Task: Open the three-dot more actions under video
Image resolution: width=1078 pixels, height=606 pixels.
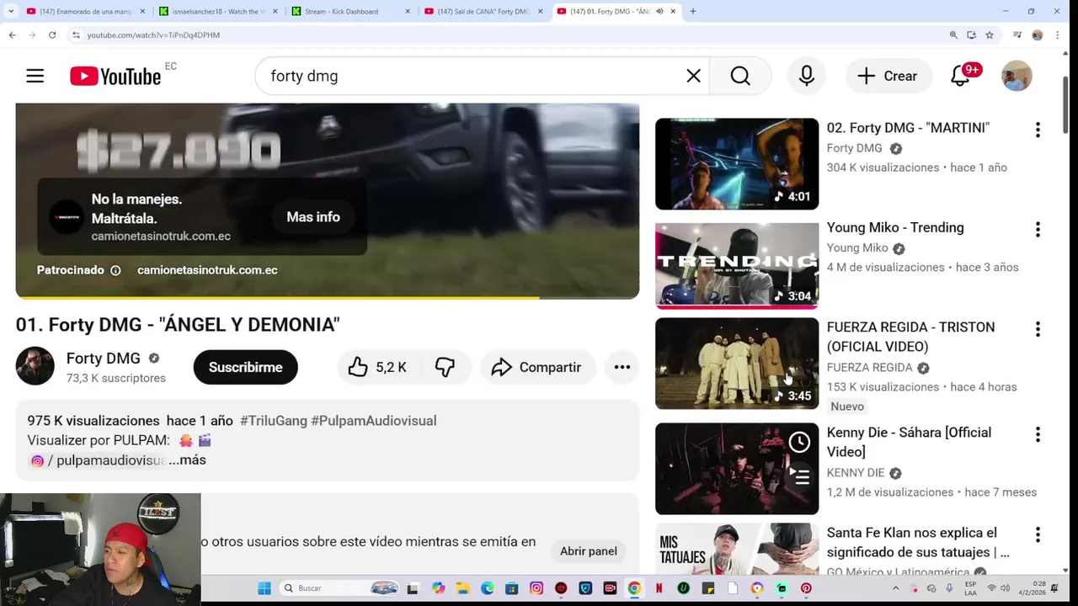Action: (x=622, y=367)
